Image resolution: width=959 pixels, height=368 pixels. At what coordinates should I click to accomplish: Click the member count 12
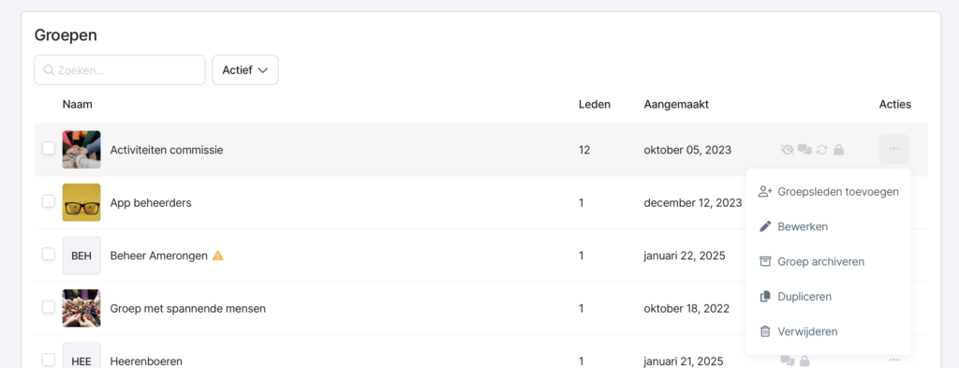(x=584, y=150)
